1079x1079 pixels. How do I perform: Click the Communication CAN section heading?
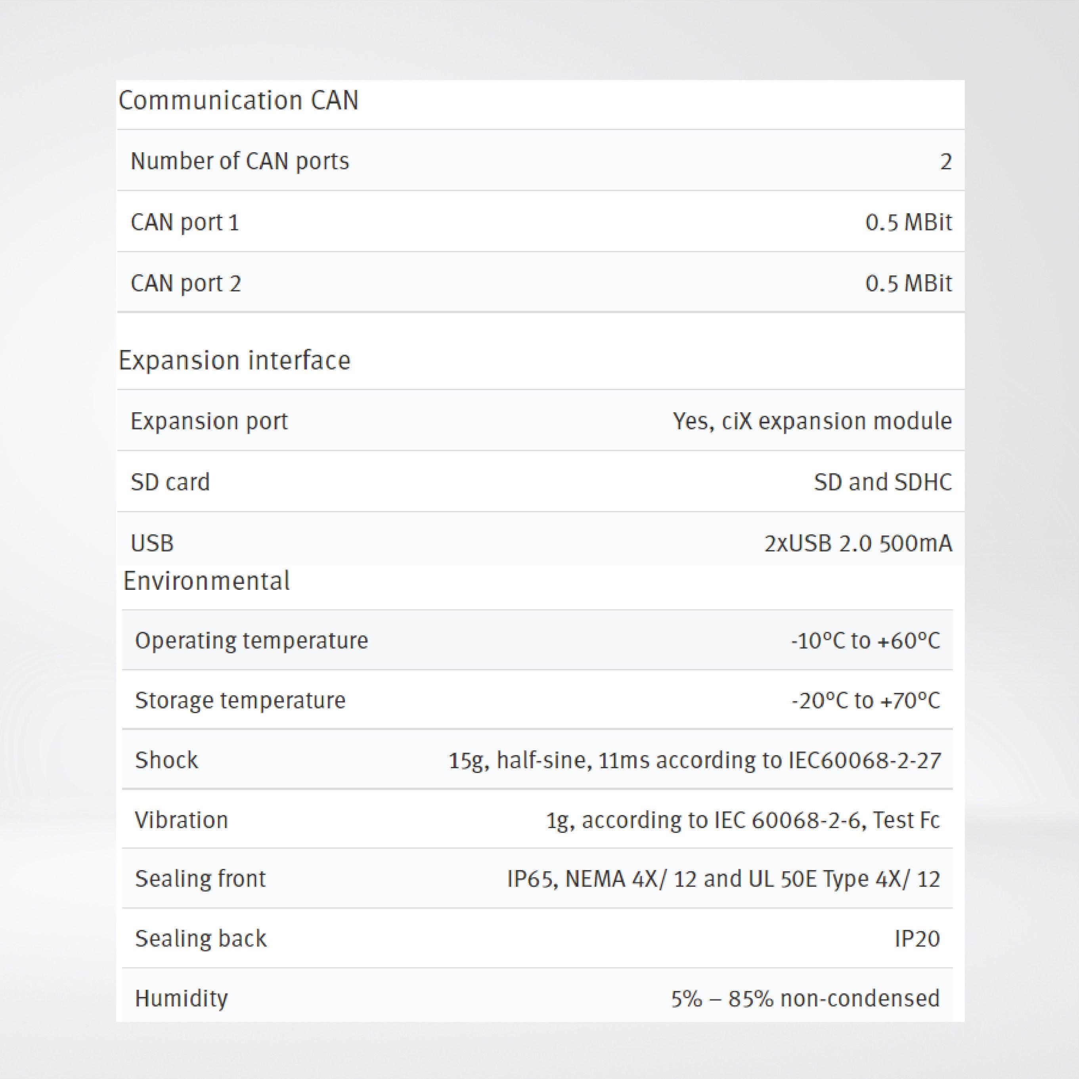click(239, 101)
